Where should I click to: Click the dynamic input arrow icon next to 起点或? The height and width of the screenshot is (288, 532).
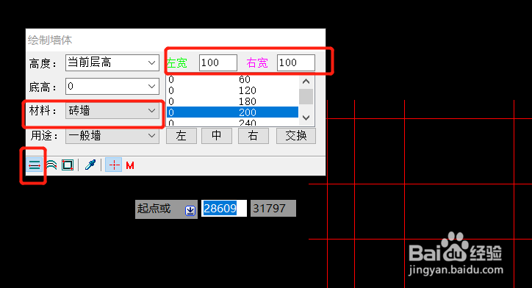click(190, 211)
